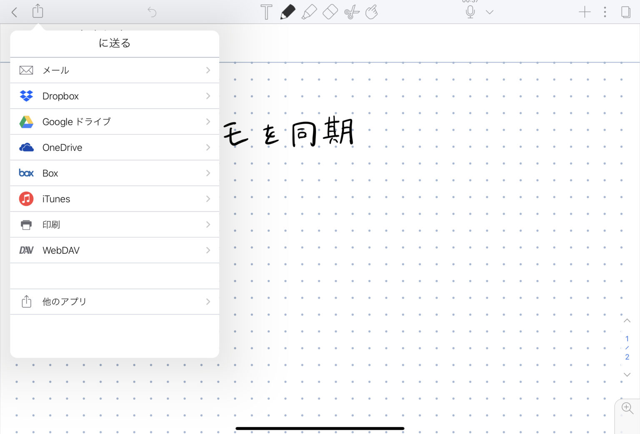Choose Dropbox as export destination
The width and height of the screenshot is (640, 434).
coord(115,96)
